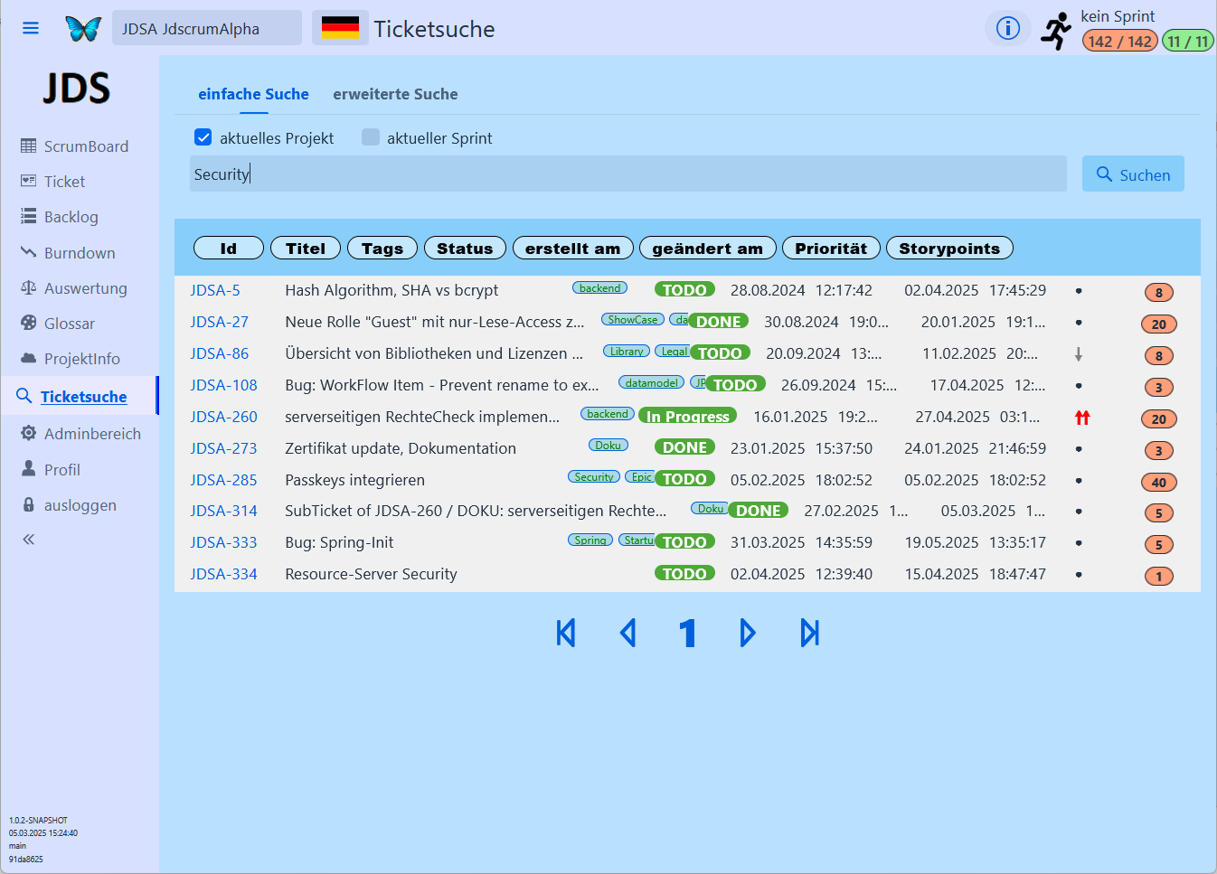Image resolution: width=1217 pixels, height=874 pixels.
Task: Switch language via German flag
Action: click(340, 28)
